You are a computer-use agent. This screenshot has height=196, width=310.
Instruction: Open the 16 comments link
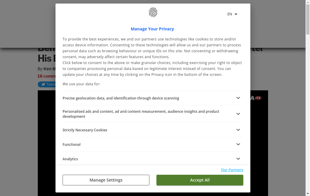46,76
